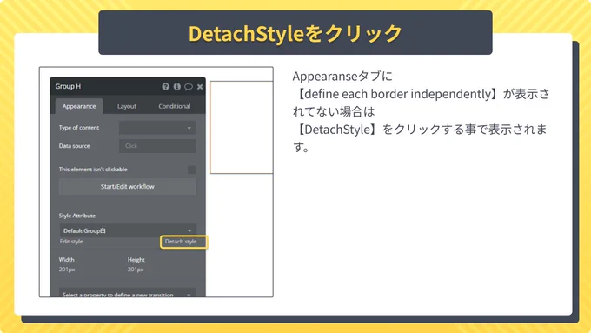Click the Detach style link

181,242
